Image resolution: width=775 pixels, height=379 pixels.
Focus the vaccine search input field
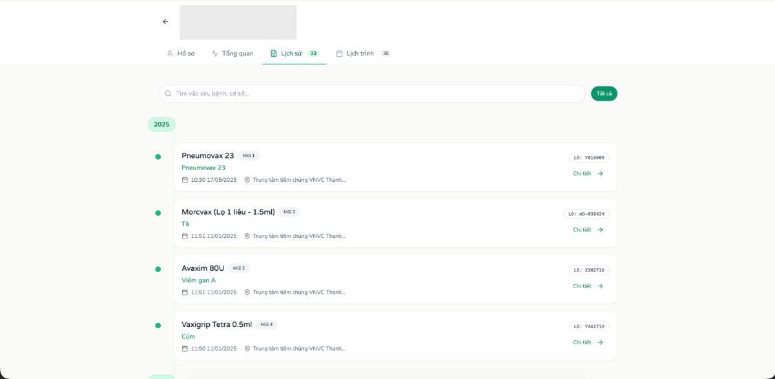coord(375,93)
